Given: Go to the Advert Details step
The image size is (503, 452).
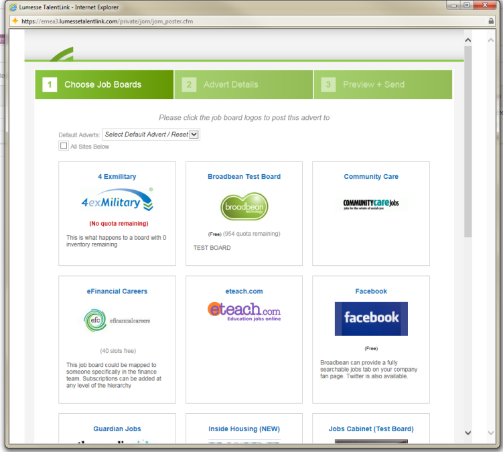Looking at the screenshot, I should [244, 84].
